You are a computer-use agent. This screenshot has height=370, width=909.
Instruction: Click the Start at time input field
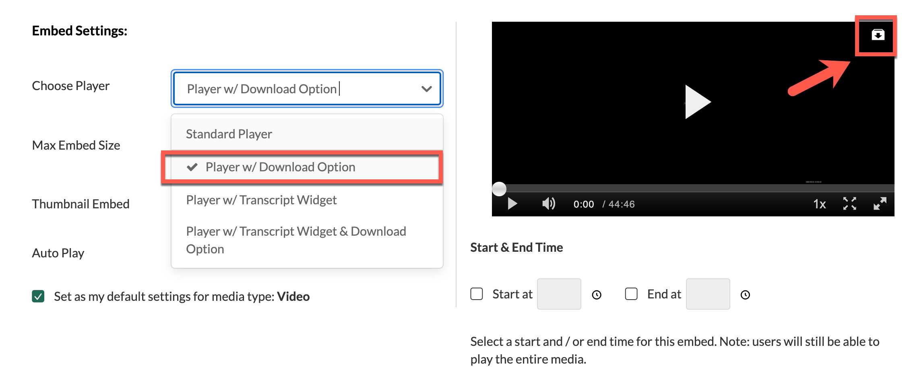tap(559, 294)
